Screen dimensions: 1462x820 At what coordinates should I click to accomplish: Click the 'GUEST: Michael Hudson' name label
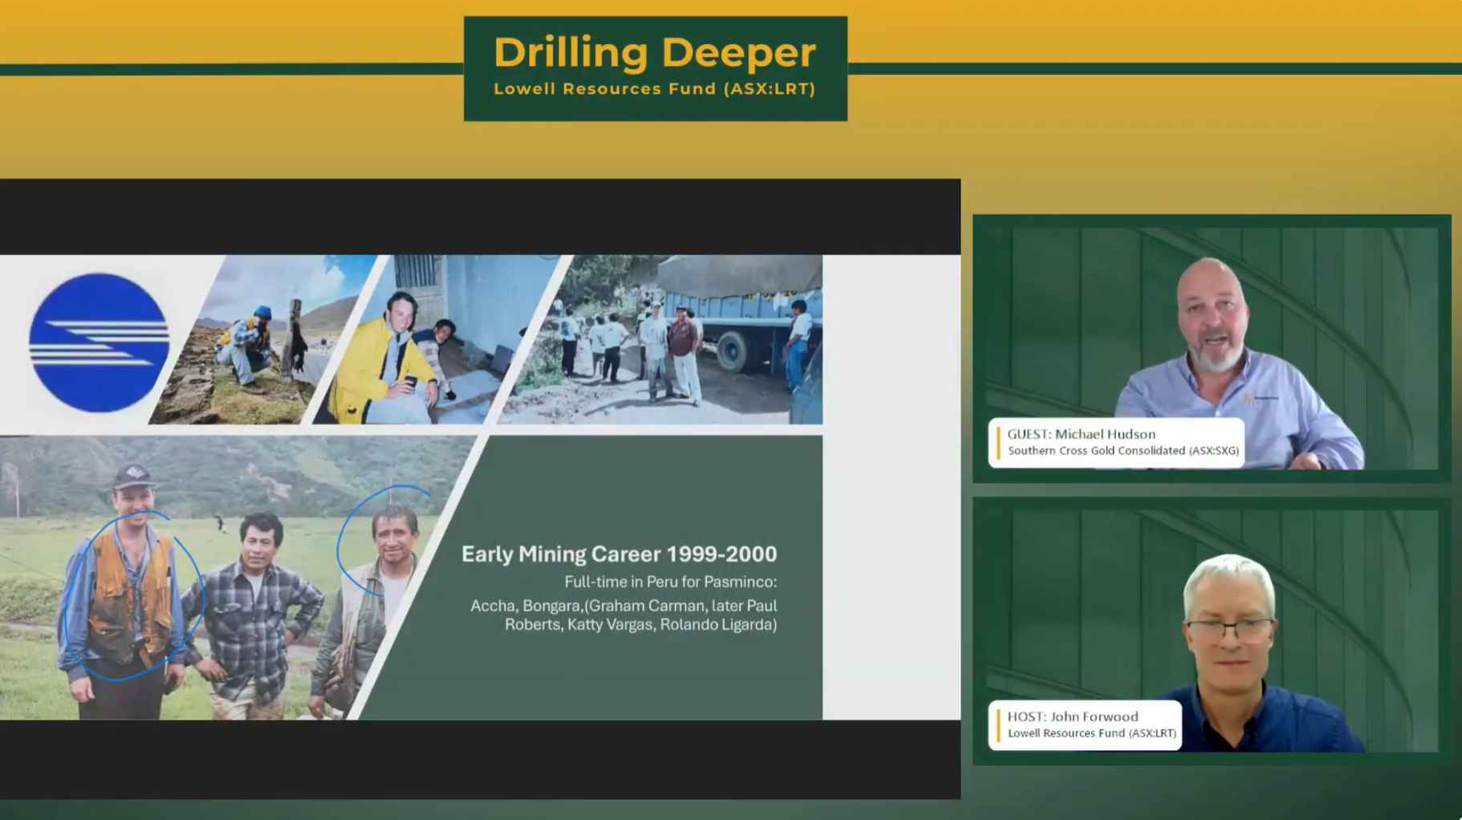coord(1081,434)
